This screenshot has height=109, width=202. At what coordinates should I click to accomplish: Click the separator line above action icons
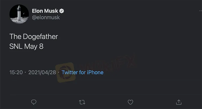coord(101,95)
